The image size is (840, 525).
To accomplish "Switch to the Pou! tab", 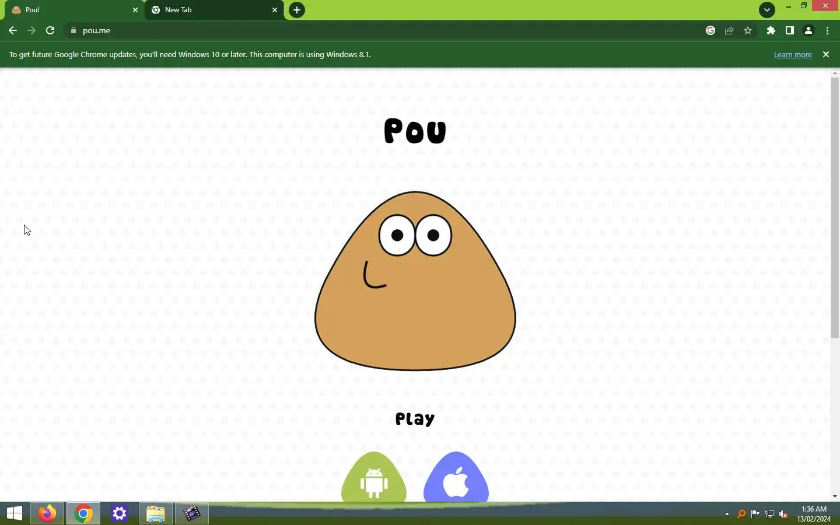I will click(x=73, y=10).
